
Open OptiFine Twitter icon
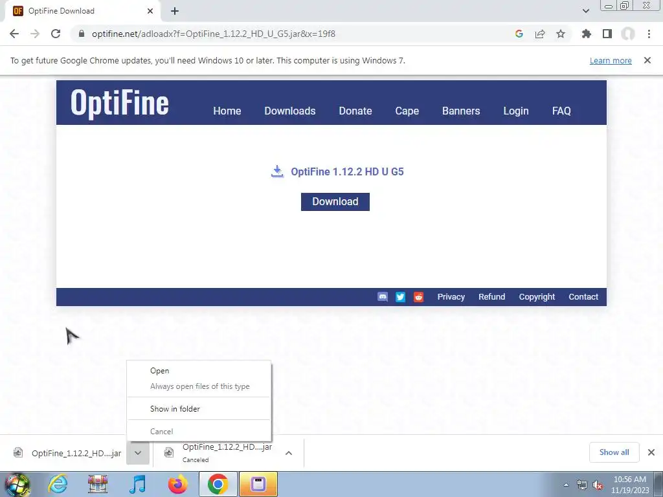[x=400, y=297]
